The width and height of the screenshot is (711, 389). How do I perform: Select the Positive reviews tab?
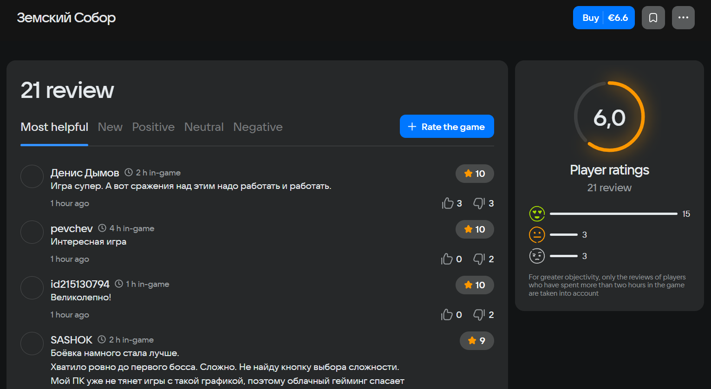[153, 127]
